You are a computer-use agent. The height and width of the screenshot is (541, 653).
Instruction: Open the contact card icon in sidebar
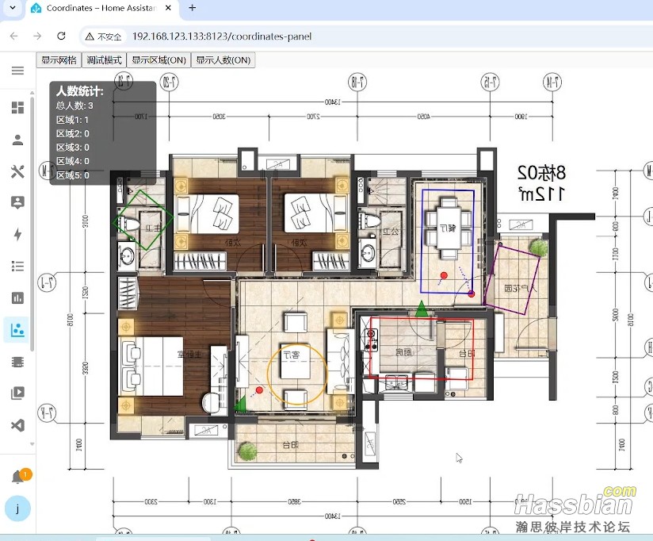17,202
